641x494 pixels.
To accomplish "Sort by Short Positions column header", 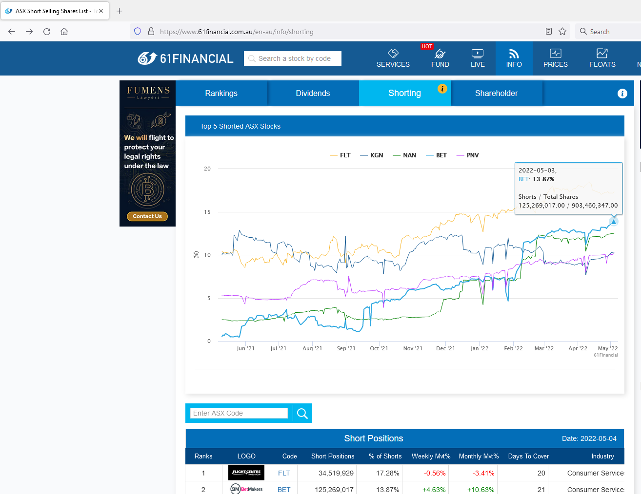I will click(333, 456).
